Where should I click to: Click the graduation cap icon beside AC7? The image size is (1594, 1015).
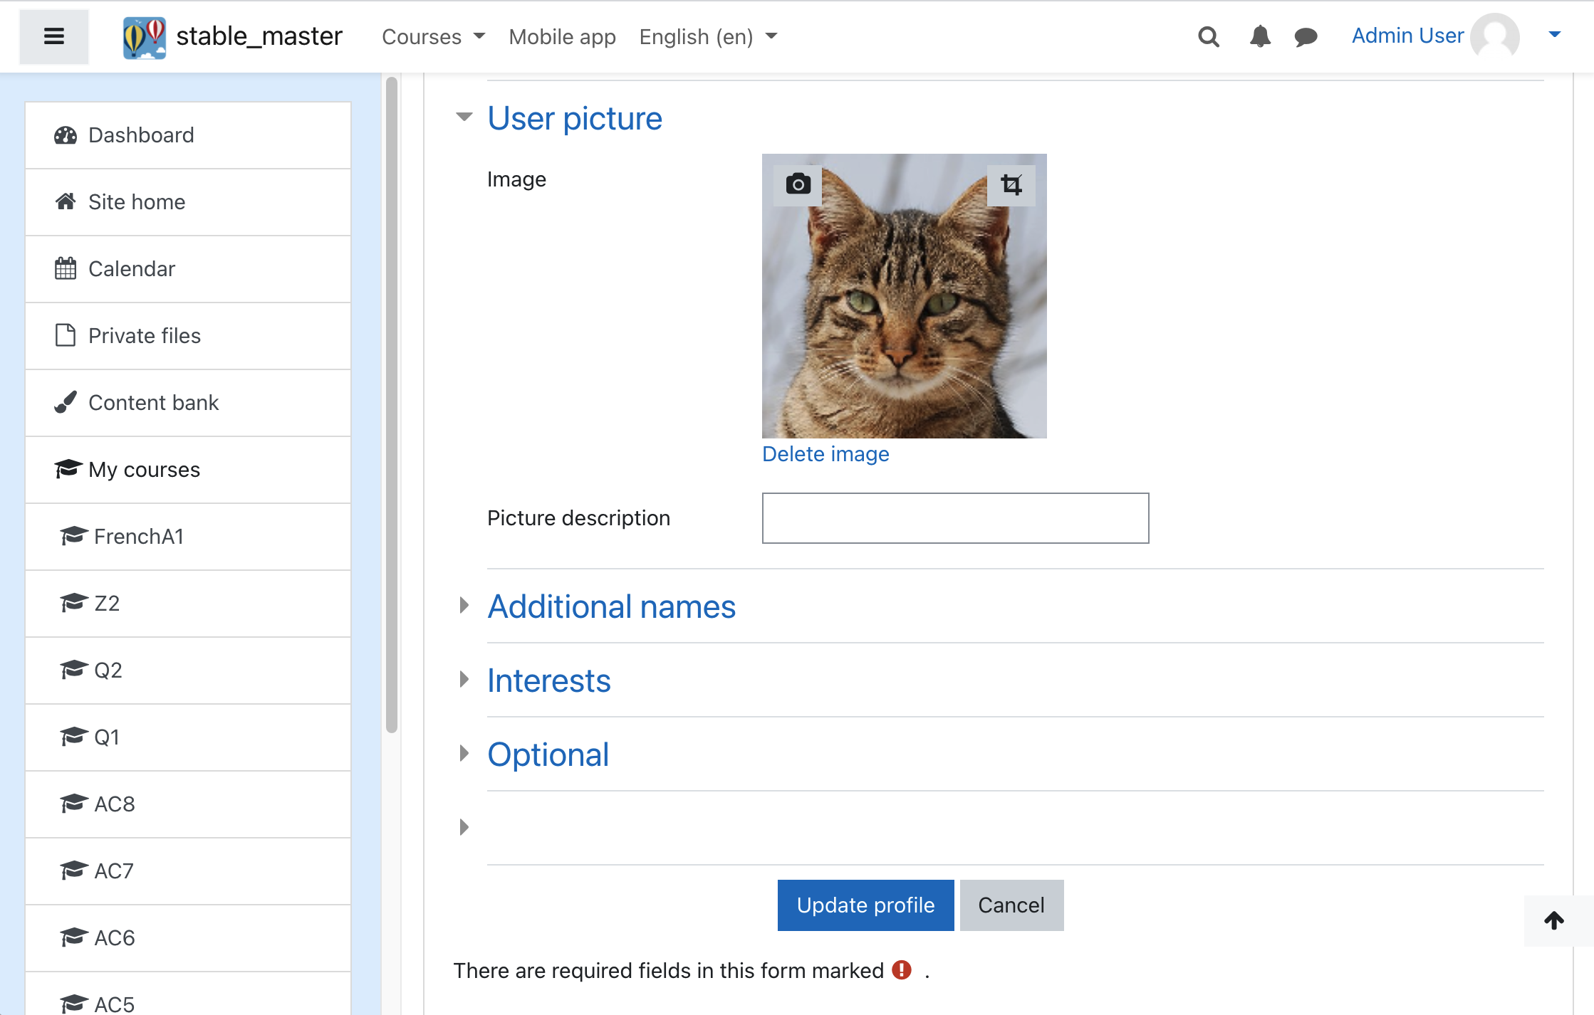point(74,871)
